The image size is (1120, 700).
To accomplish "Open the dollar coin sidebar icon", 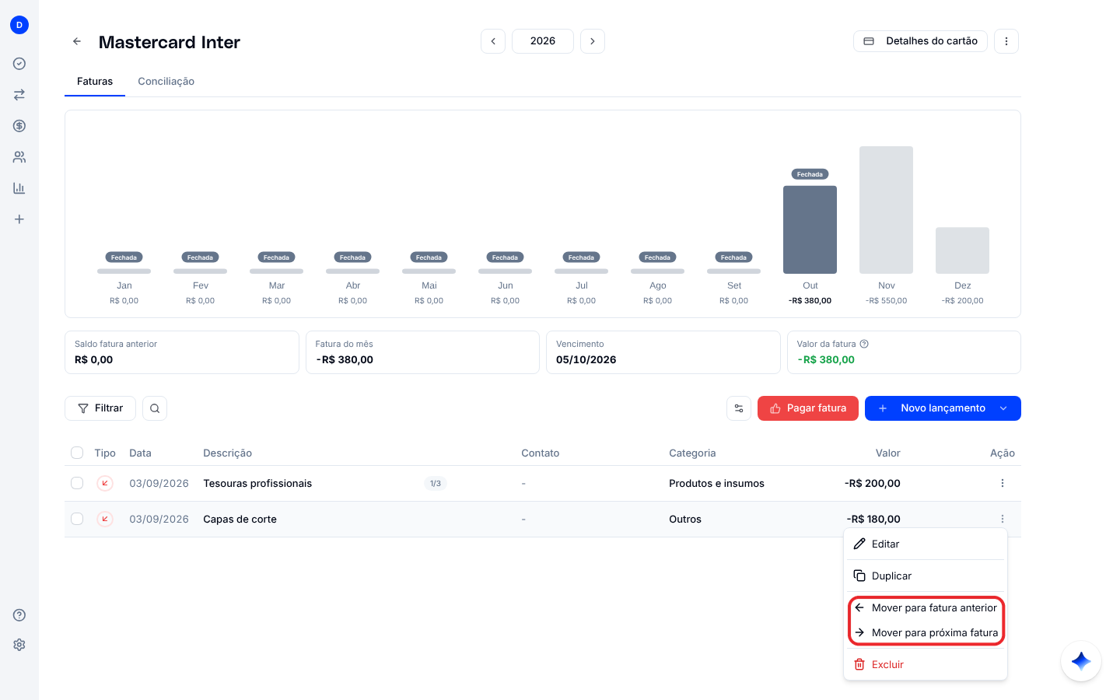I will coord(19,126).
